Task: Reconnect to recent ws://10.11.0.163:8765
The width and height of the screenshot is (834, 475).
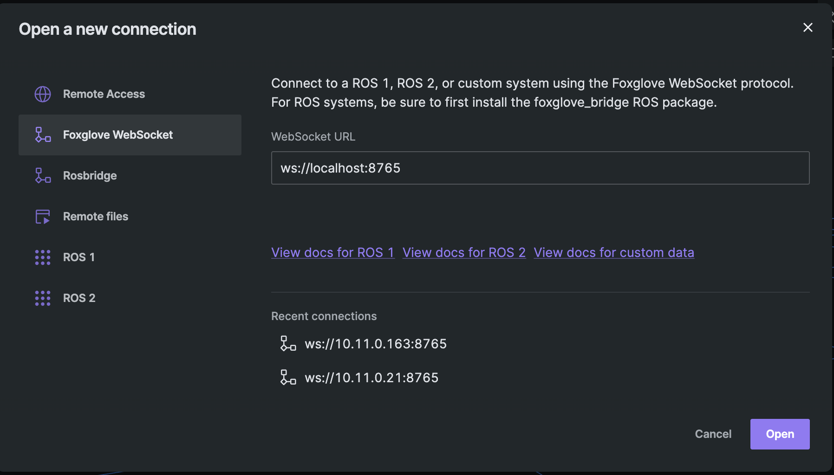Action: click(x=376, y=344)
